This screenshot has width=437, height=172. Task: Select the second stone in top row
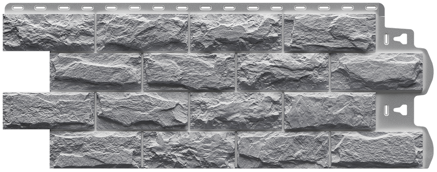pos(142,33)
